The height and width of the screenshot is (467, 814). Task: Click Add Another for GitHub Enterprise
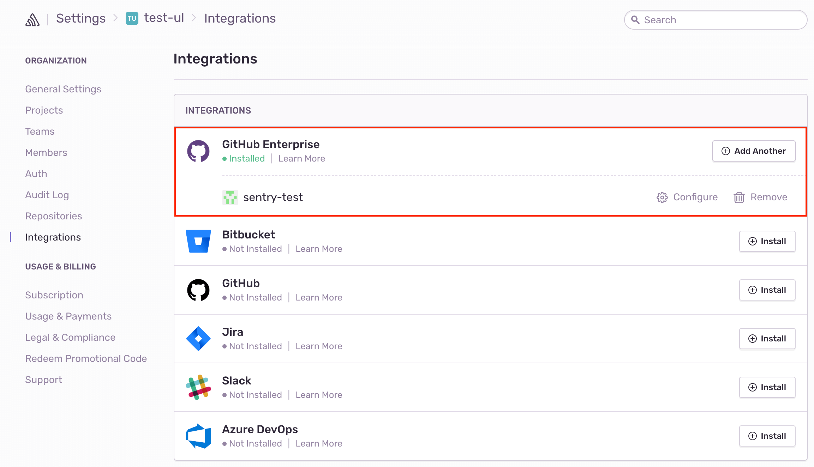point(754,151)
